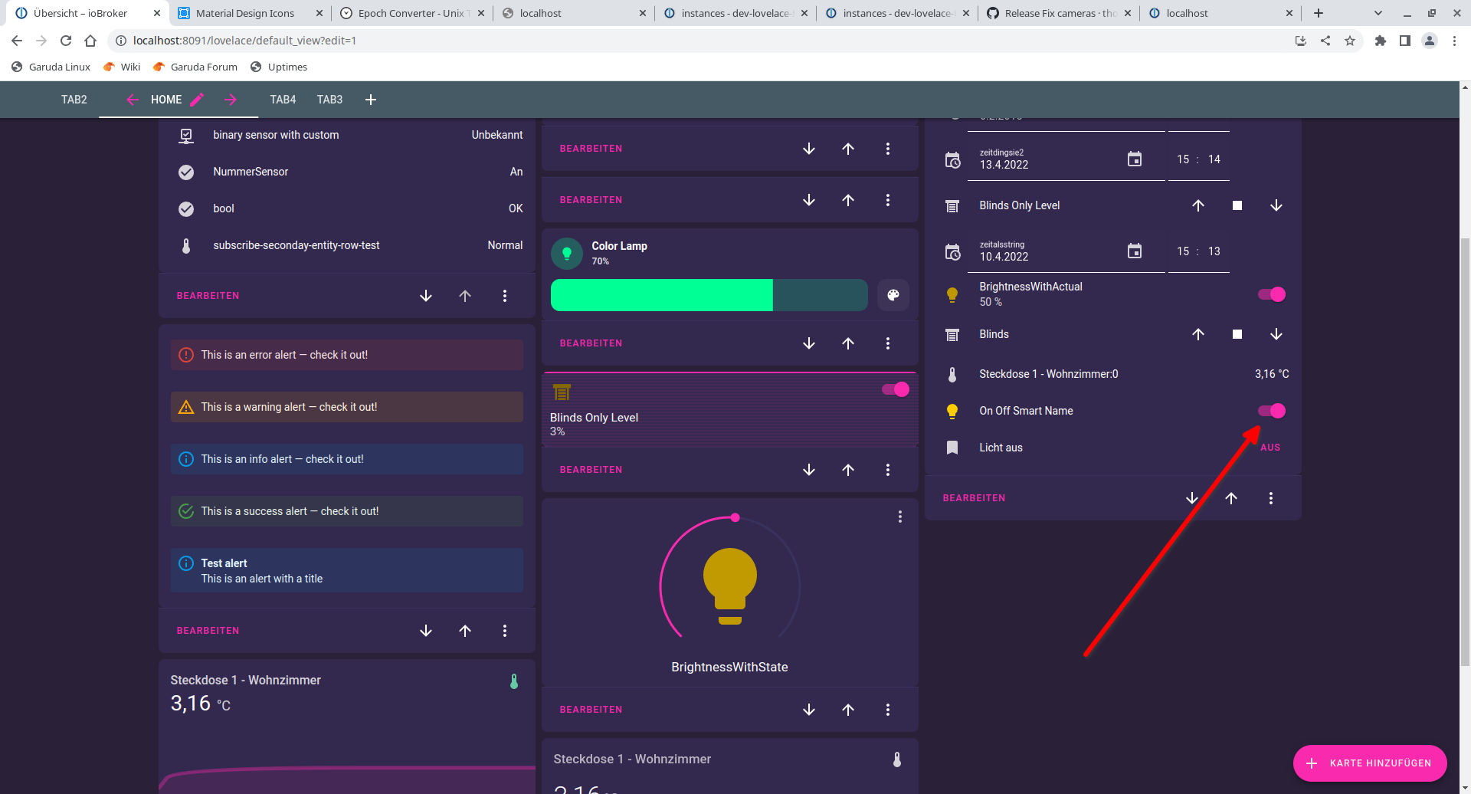
Task: Move the sensor entities card up
Action: click(x=465, y=296)
